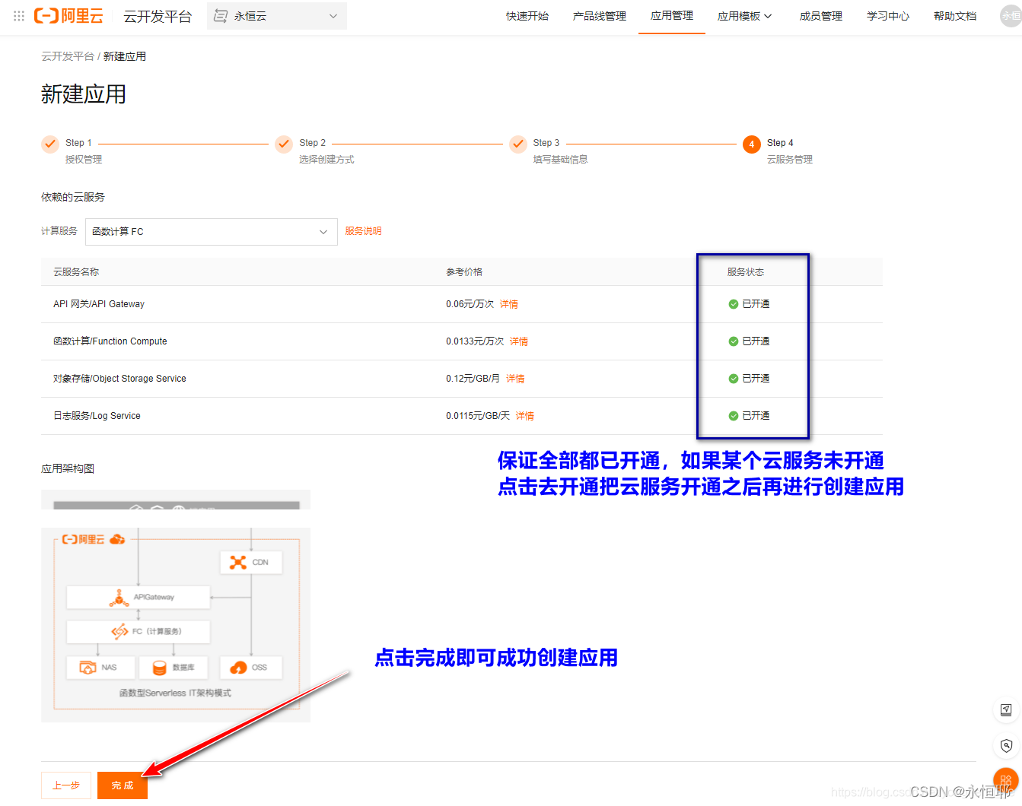Click green status icon for API Gateway
Image resolution: width=1022 pixels, height=806 pixels.
(x=734, y=304)
